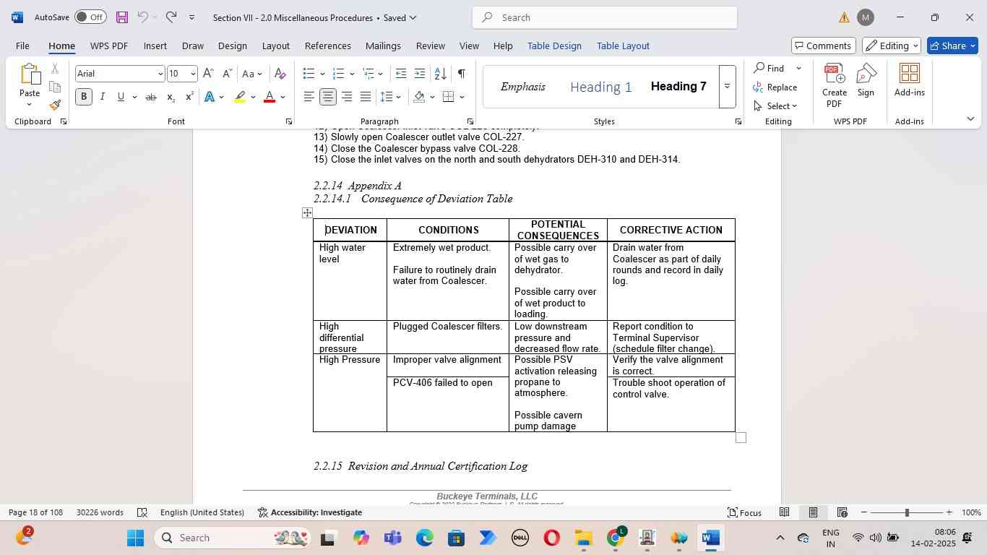Increase paragraph indent
Screen dimensions: 987x555
(x=420, y=74)
